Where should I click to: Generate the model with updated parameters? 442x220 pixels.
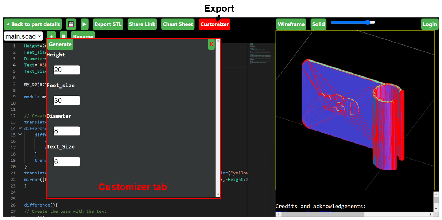click(60, 44)
